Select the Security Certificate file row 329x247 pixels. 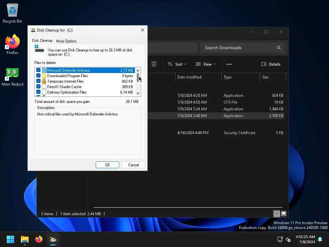click(x=216, y=133)
